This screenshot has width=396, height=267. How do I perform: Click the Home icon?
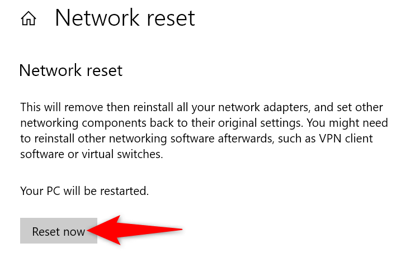[28, 19]
